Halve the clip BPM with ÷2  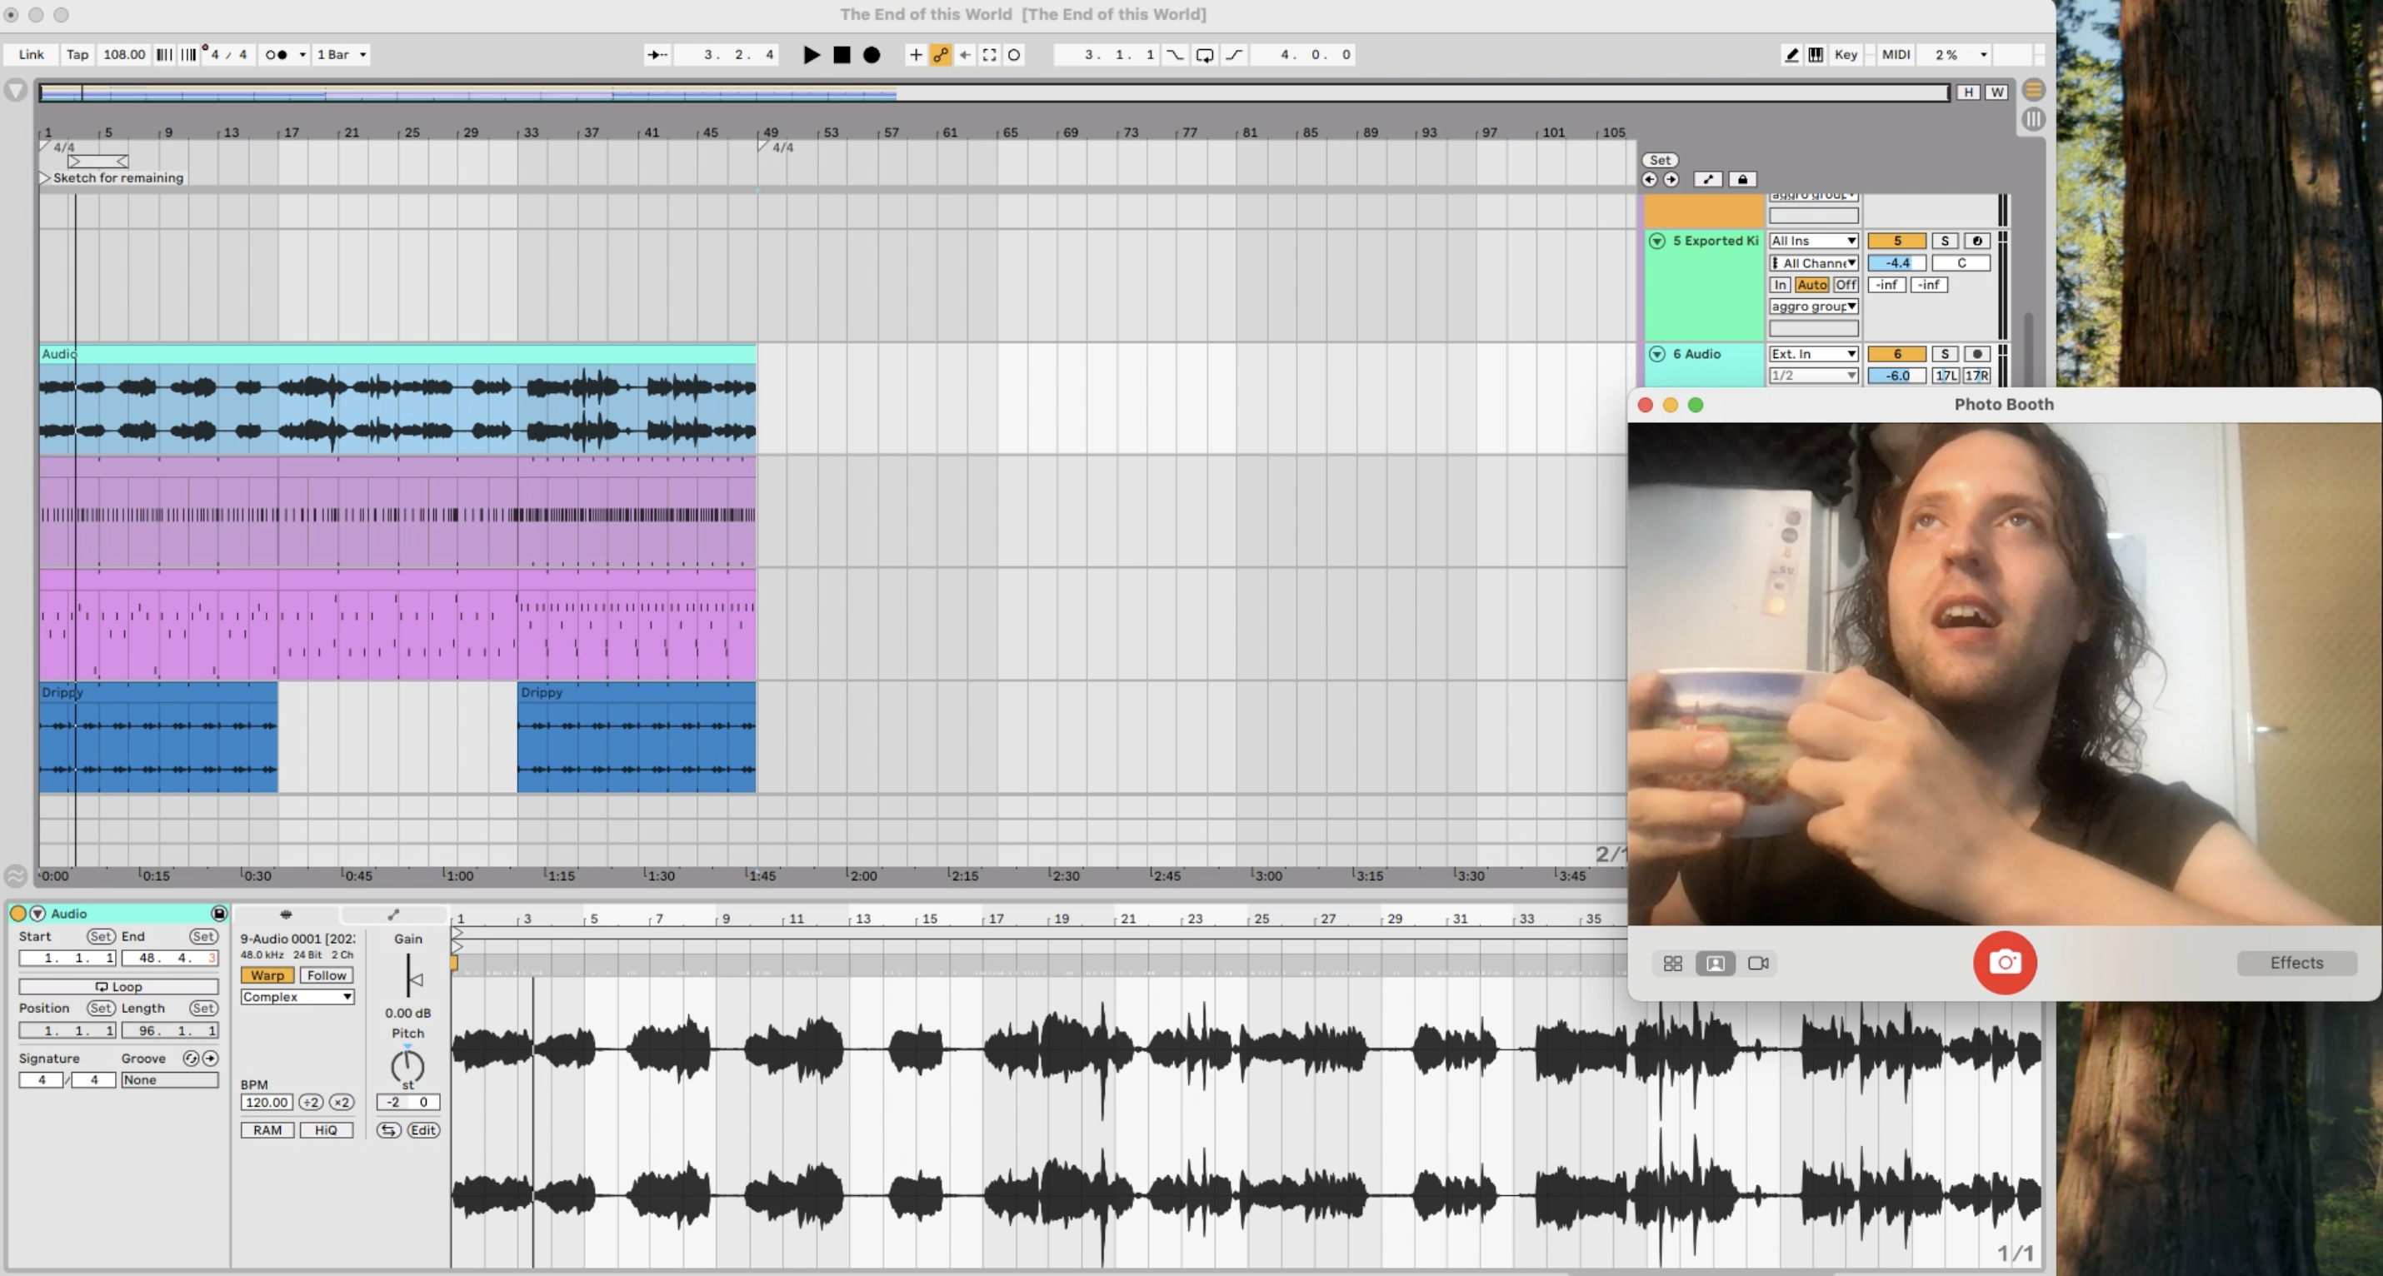point(310,1102)
